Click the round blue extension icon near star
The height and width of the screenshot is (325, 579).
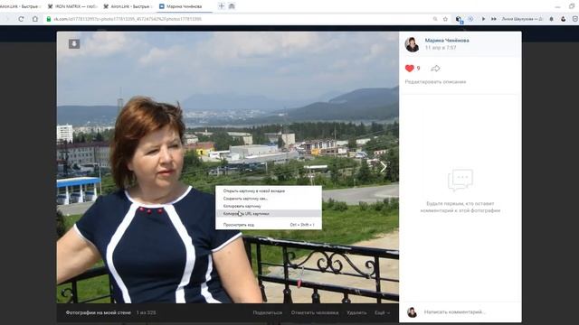470,19
